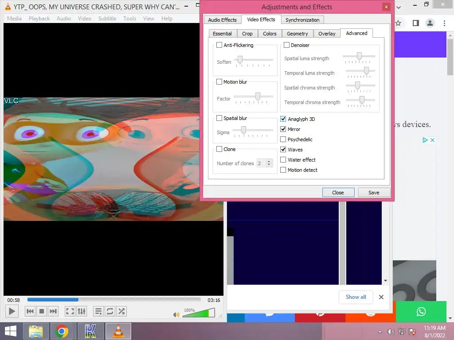Click Save in Adjustments dialog
Viewport: 454px width, 340px height.
pyautogui.click(x=374, y=193)
